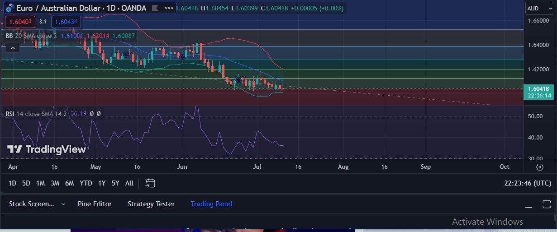This screenshot has width=557, height=232.
Task: Open the Stock Screener dropdown arrow
Action: [x=63, y=204]
